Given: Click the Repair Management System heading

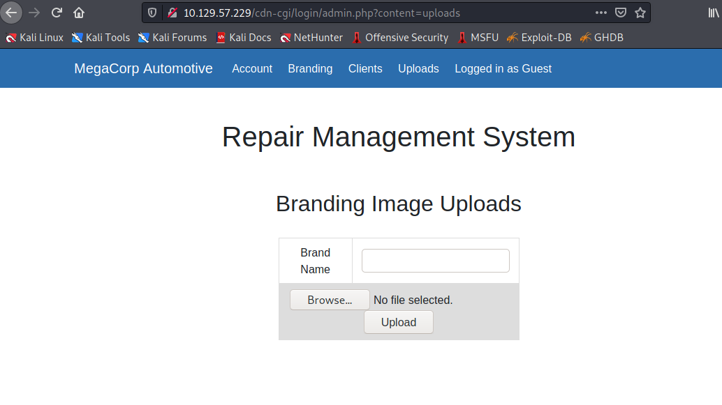Looking at the screenshot, I should tap(398, 137).
